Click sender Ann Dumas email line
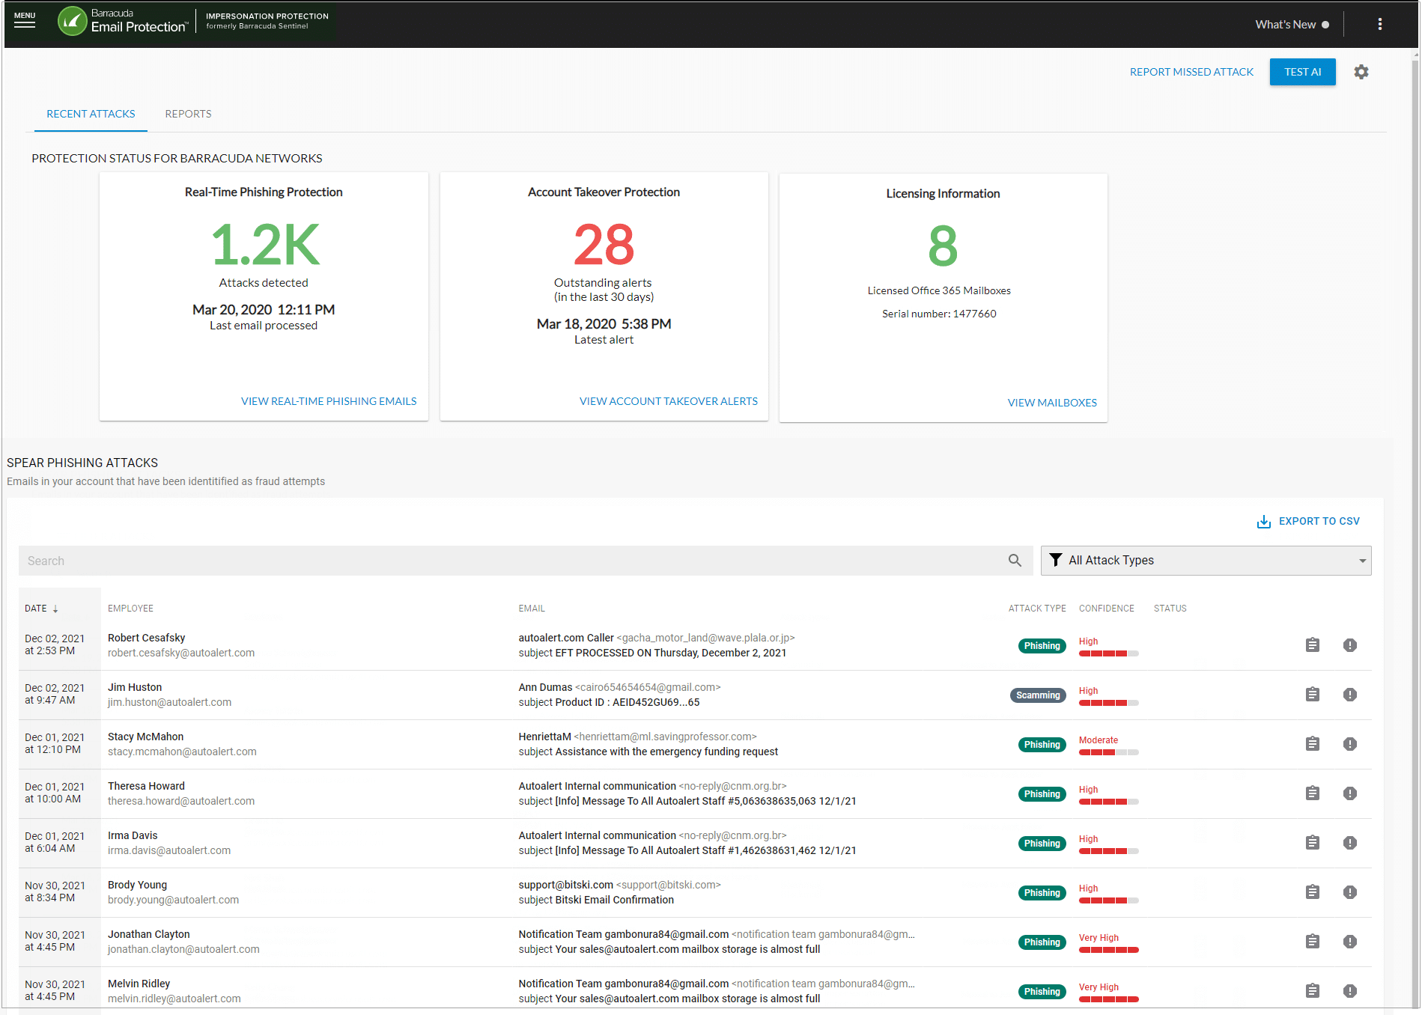 (x=619, y=687)
